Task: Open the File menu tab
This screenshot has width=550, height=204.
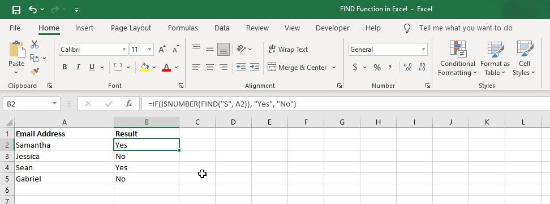Action: pos(15,28)
